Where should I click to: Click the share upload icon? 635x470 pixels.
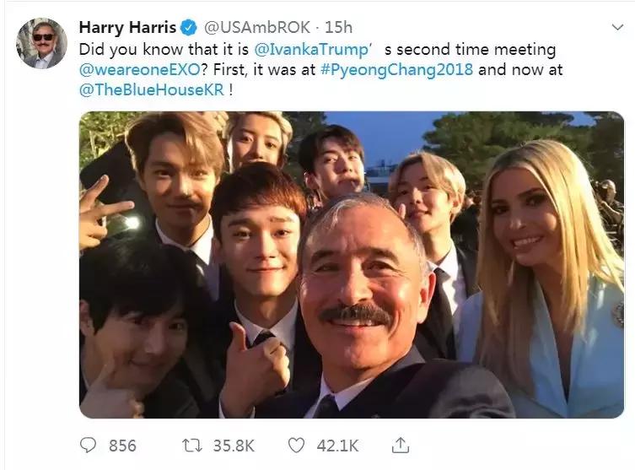coord(401,444)
